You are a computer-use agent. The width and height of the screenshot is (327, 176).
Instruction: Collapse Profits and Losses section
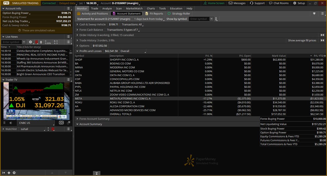pyautogui.click(x=77, y=51)
